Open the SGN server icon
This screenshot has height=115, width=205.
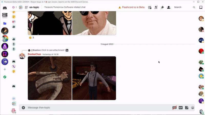[5, 16]
